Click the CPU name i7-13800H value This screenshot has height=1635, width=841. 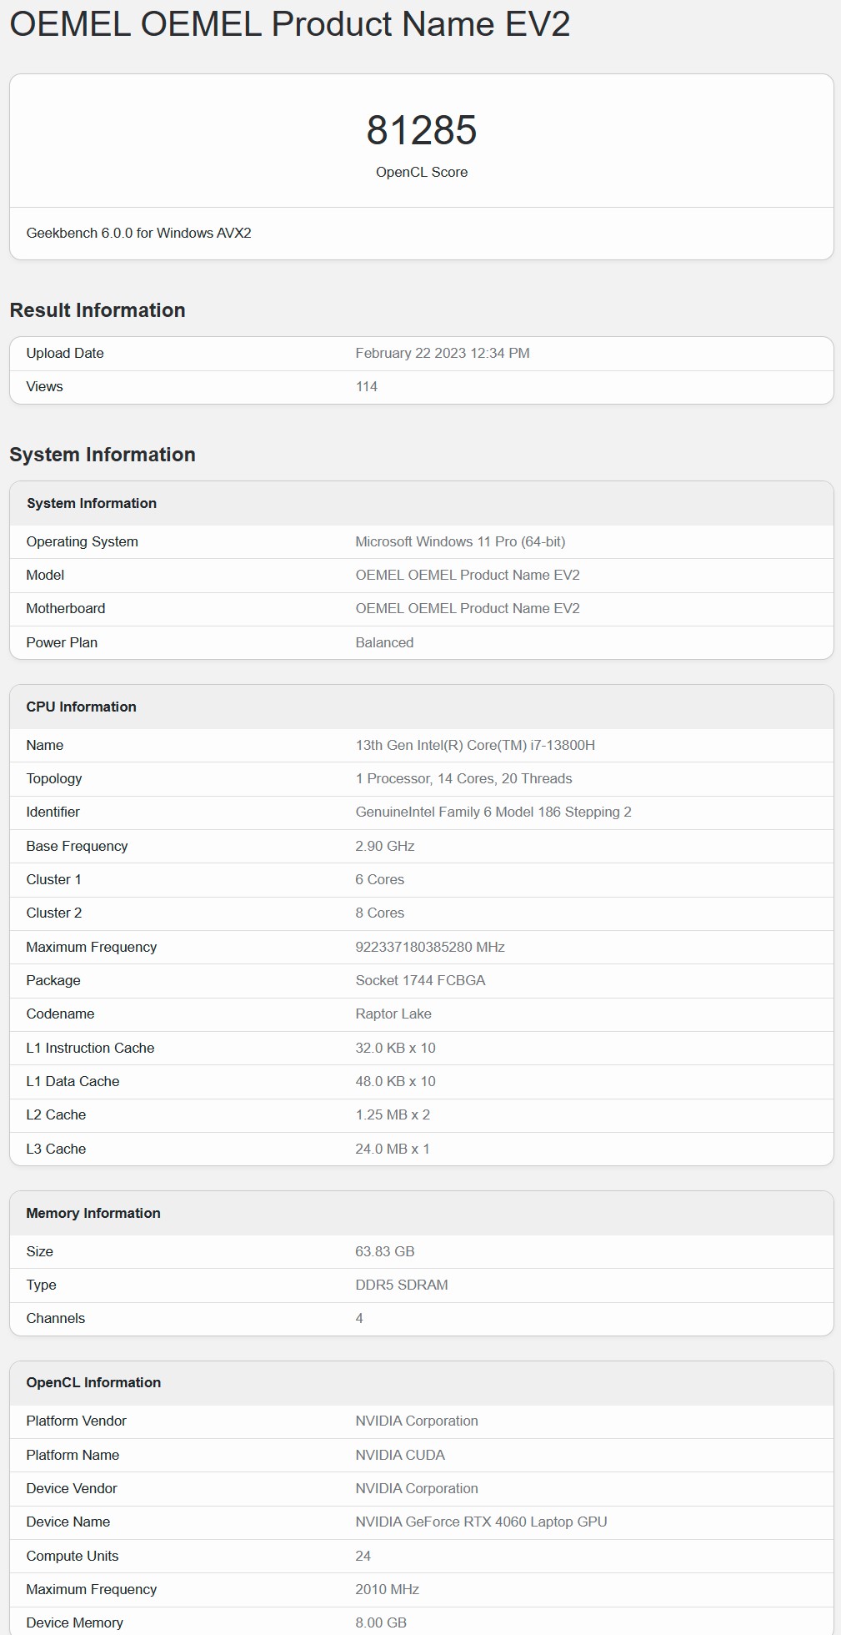coord(475,745)
